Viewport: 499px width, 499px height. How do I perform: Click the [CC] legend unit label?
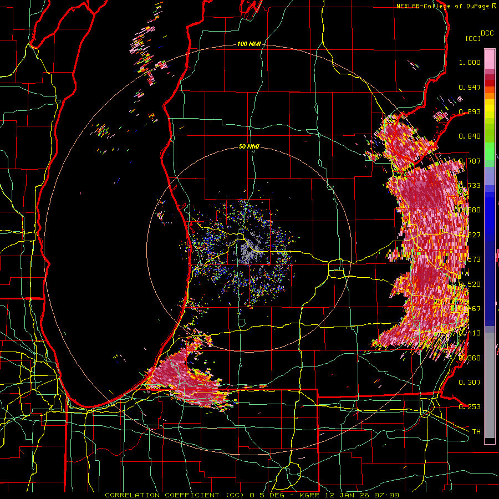pos(473,38)
